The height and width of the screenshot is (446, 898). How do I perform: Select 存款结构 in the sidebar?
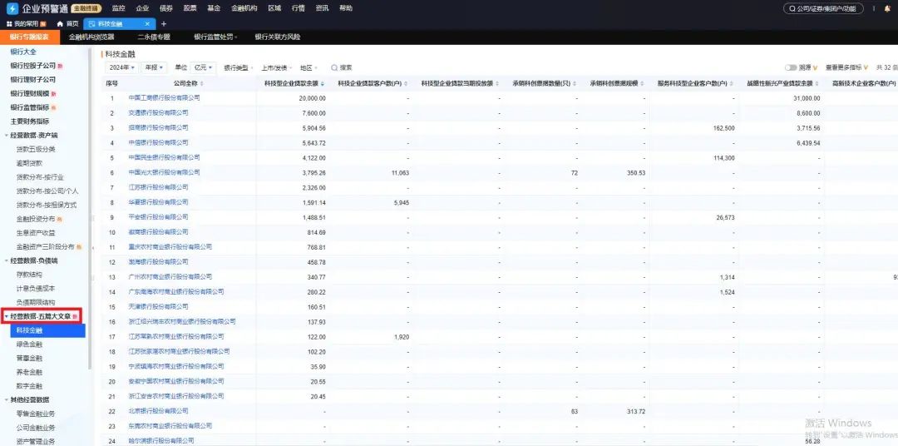[29, 275]
